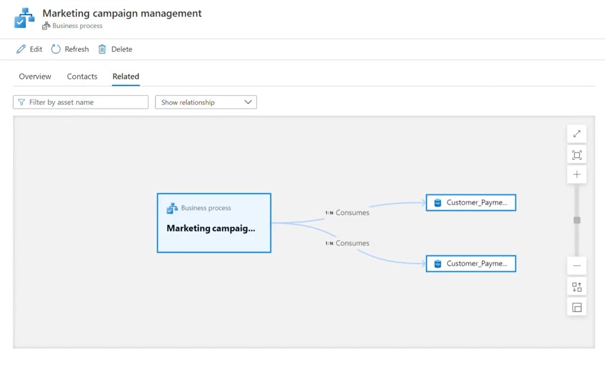Click the Related tab
605x366 pixels.
(125, 76)
